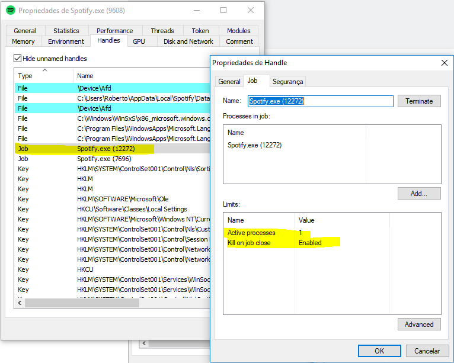Click left scroll arrow in background window
The width and height of the screenshot is (454, 363).
144,343
